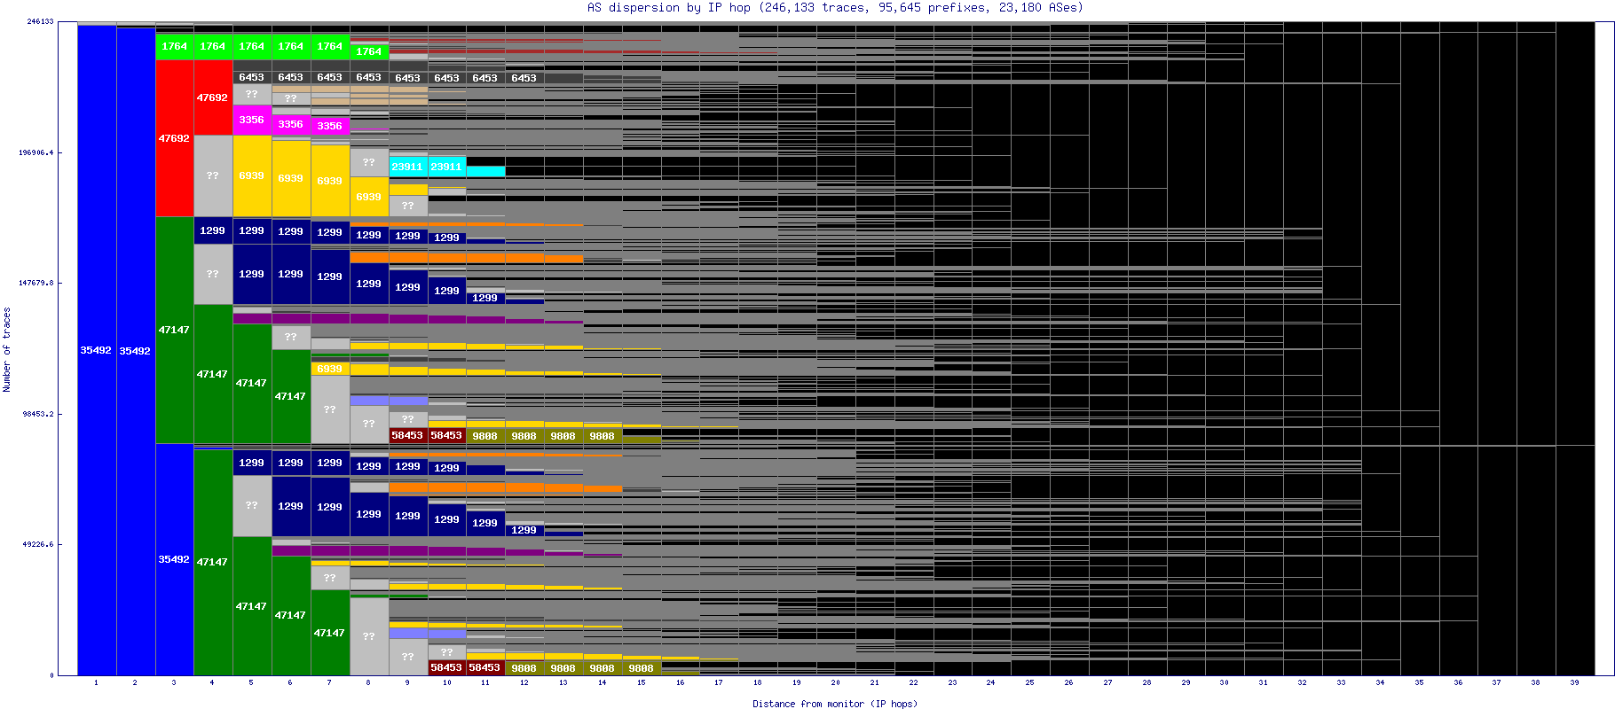This screenshot has width=1615, height=709.
Task: Select the bright green 1764 block at hop 3
Action: 174,46
